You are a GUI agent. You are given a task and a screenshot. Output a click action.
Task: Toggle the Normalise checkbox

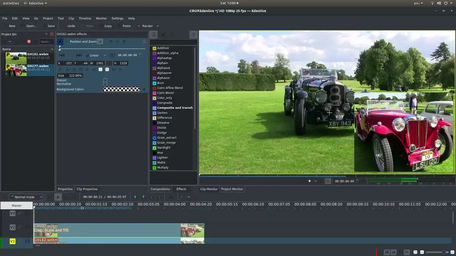pyautogui.click(x=105, y=84)
